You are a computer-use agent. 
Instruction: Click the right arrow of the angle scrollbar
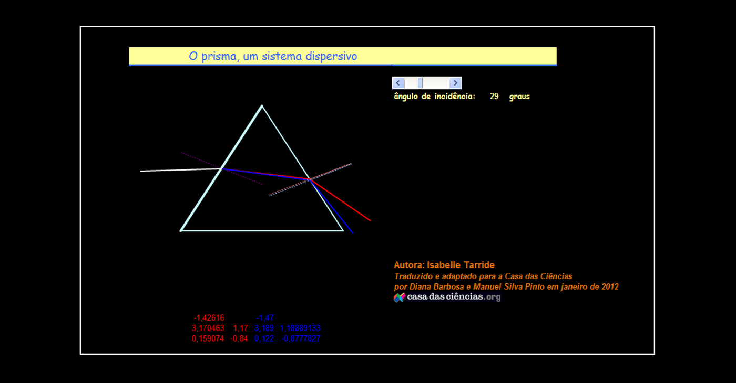[x=456, y=83]
